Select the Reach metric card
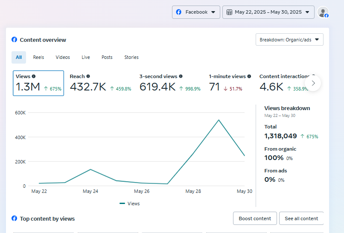 pos(100,83)
